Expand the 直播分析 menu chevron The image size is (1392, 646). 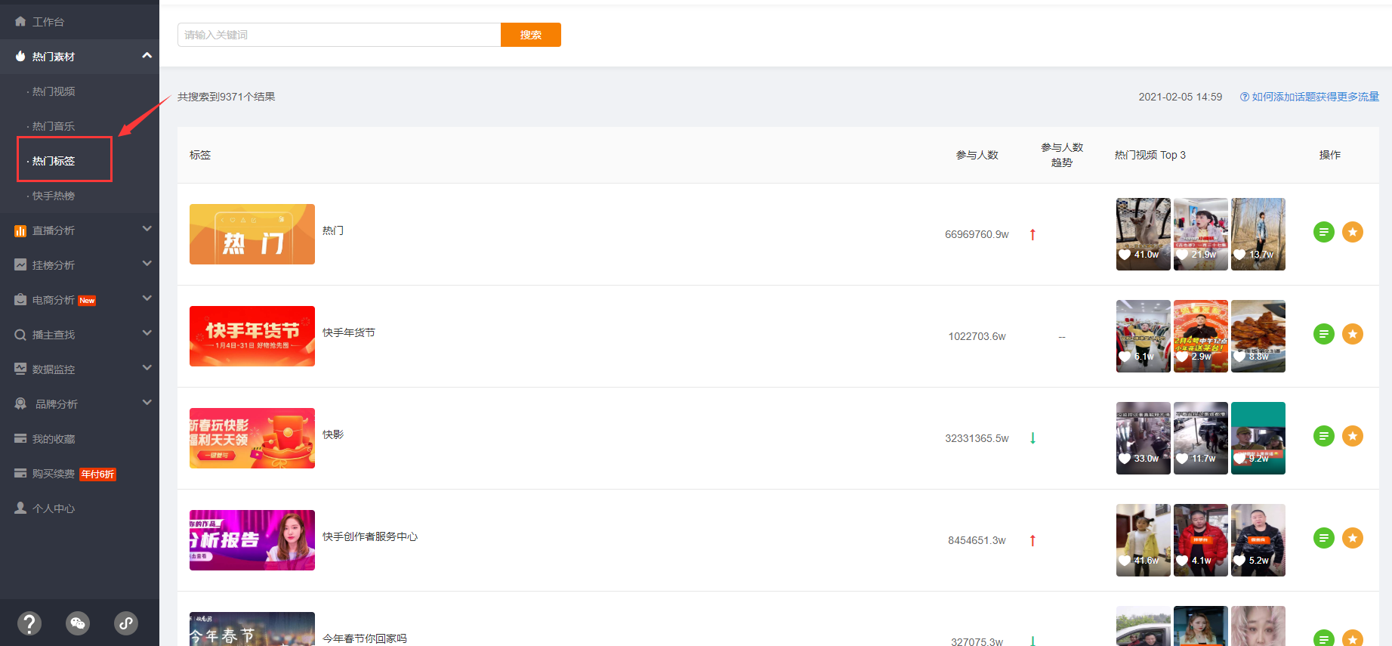click(x=147, y=229)
